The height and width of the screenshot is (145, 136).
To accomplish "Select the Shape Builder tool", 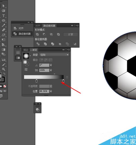I will (x=4, y=54).
